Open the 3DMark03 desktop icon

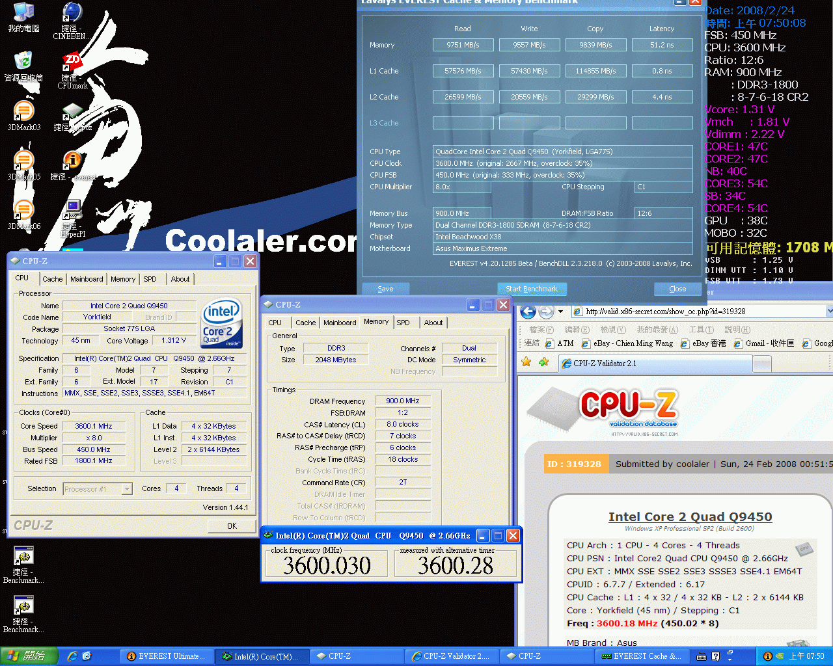coord(23,116)
